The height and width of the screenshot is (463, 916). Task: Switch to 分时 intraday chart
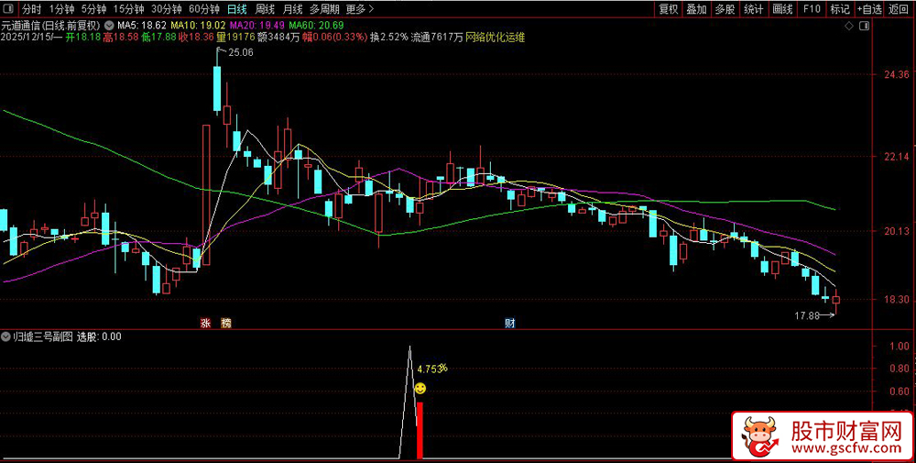(x=31, y=9)
